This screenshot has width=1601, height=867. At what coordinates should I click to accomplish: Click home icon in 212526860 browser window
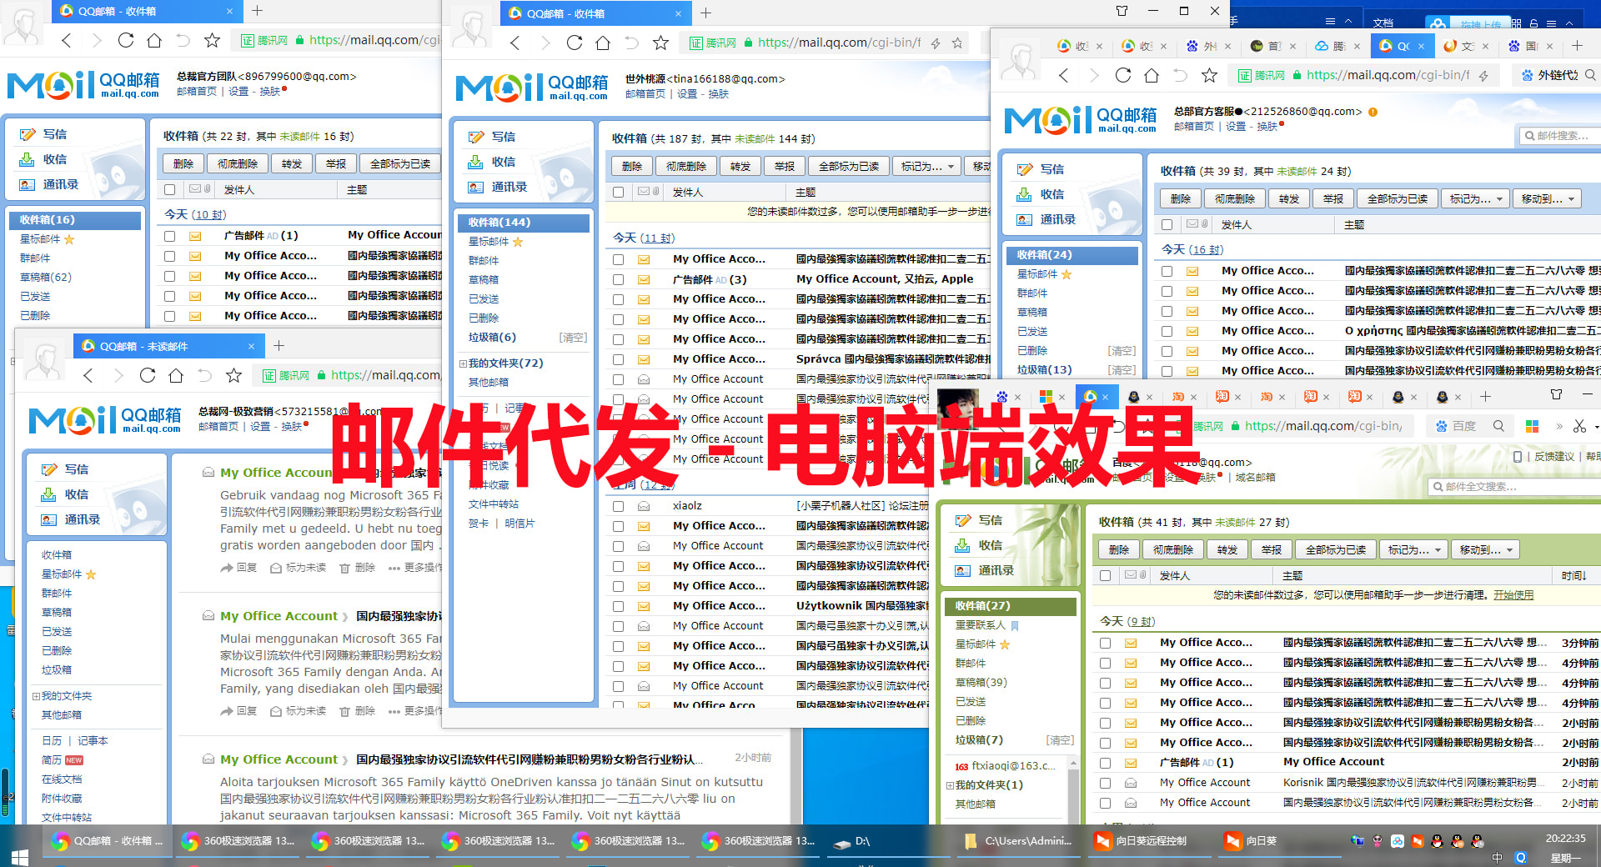(1152, 75)
